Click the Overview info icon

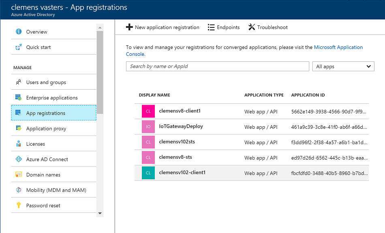click(x=18, y=31)
